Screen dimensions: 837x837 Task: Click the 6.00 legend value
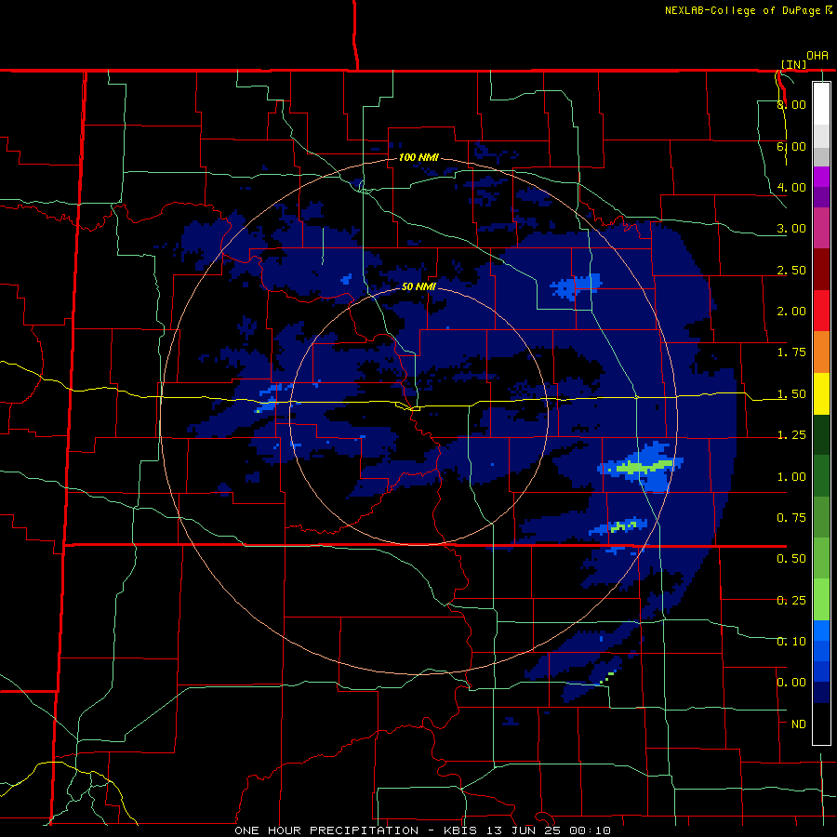pyautogui.click(x=791, y=146)
